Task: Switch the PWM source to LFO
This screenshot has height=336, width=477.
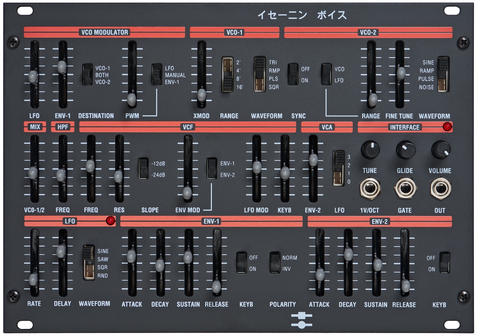Action: 157,67
